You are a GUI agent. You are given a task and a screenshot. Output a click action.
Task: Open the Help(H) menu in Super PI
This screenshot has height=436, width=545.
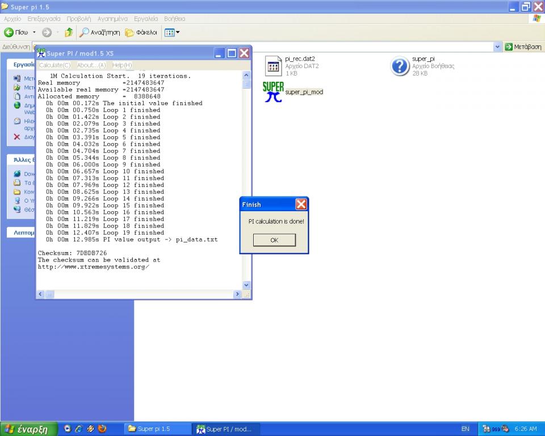(x=122, y=65)
